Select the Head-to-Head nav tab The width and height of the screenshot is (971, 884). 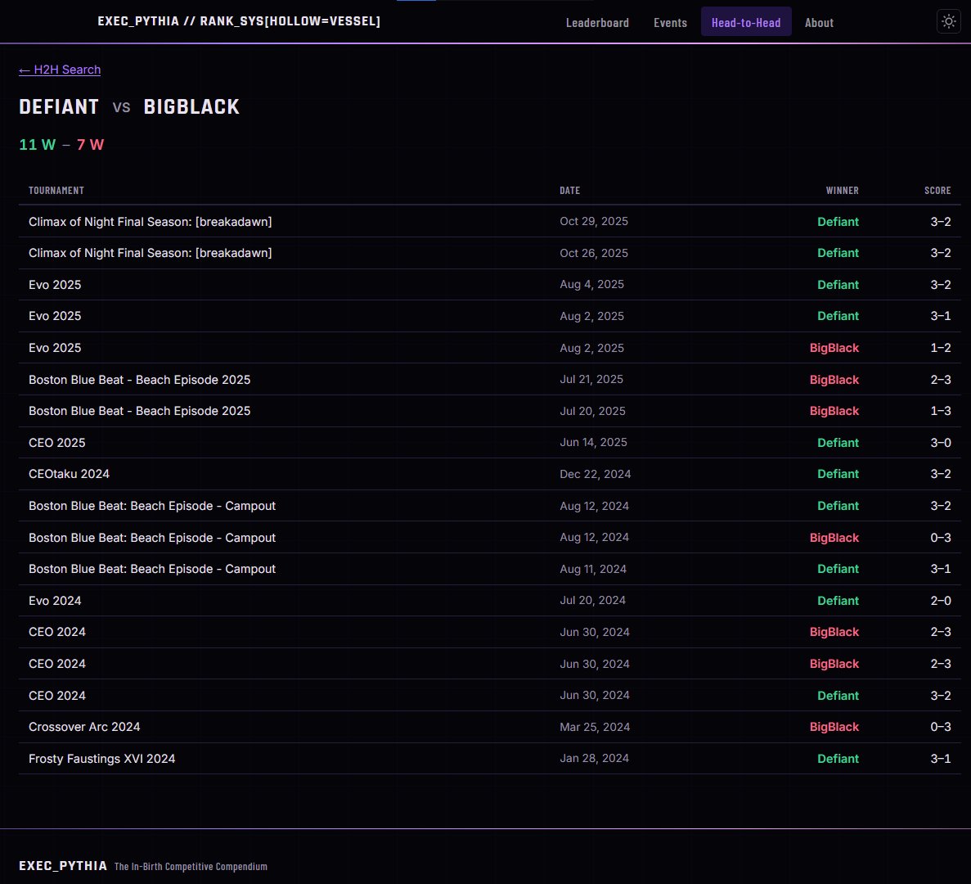pos(745,22)
